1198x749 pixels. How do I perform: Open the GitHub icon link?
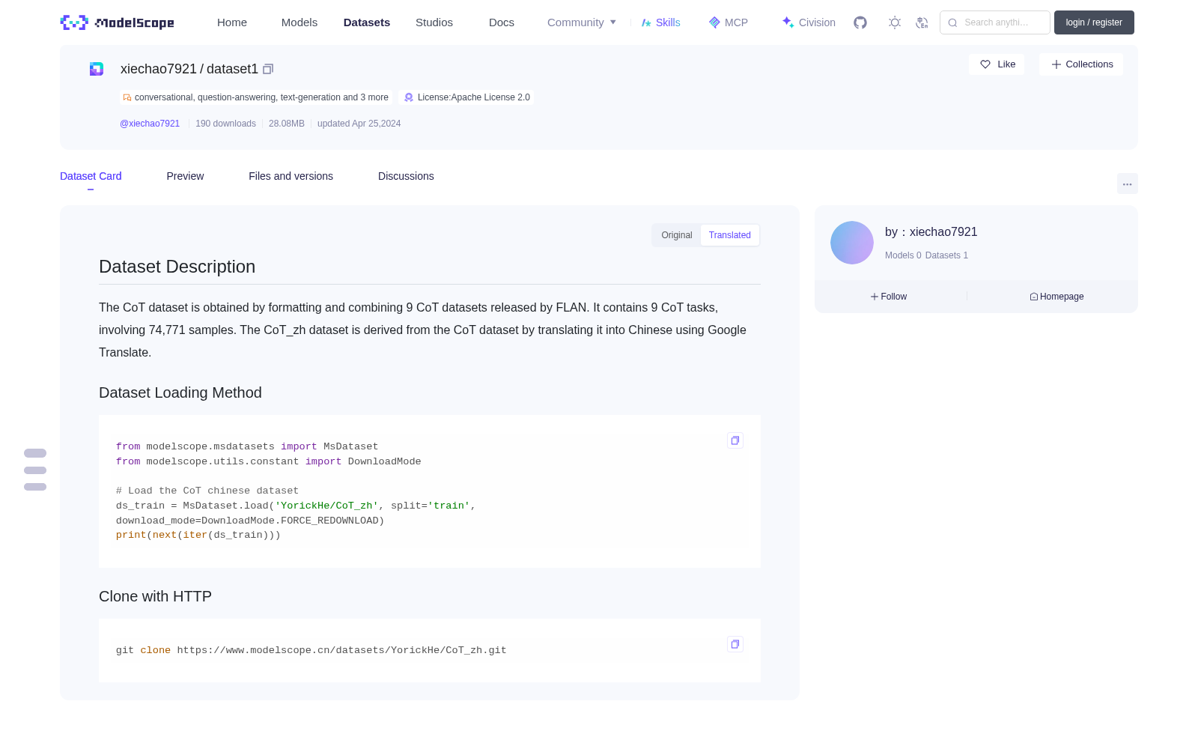tap(860, 22)
